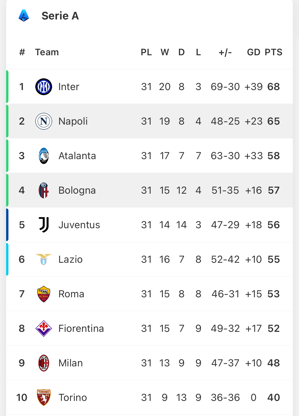Screen dimensions: 299x416
Task: Tap the Napoli club crest
Action: [x=44, y=121]
